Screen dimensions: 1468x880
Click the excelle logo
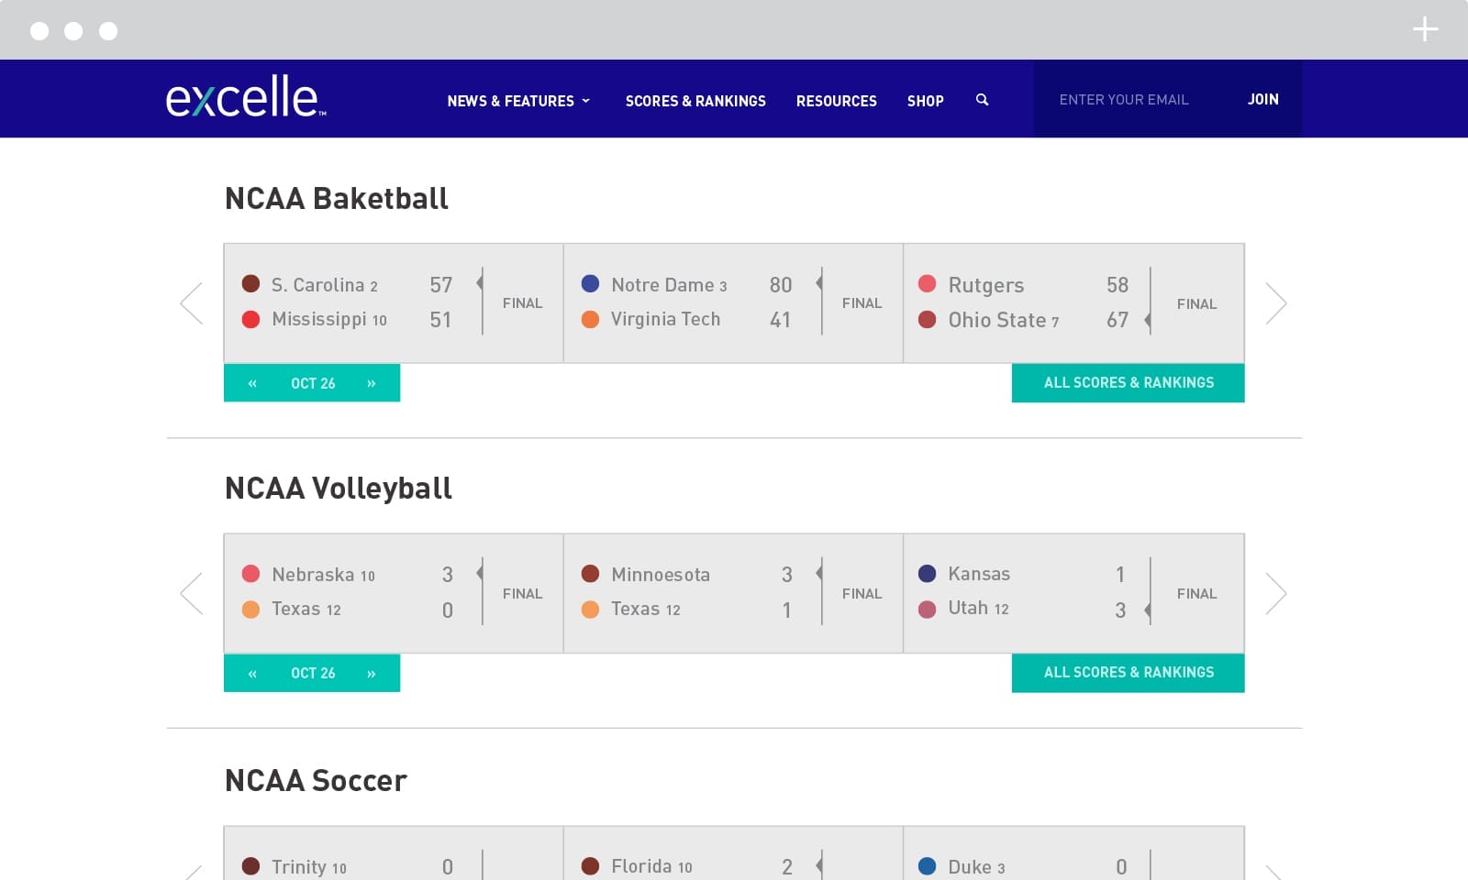(245, 97)
